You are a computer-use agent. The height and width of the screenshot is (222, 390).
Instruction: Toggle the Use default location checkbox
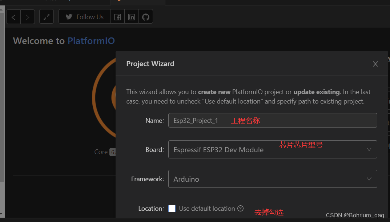(x=172, y=209)
